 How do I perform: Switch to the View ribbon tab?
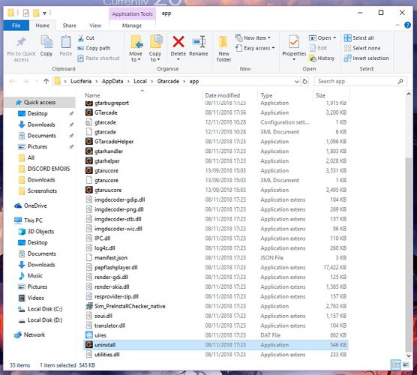point(95,25)
